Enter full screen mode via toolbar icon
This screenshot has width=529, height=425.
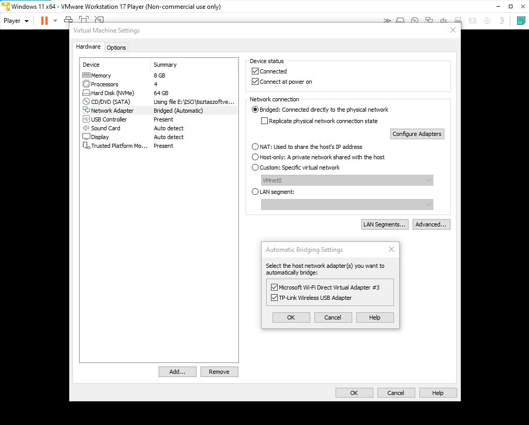point(84,20)
